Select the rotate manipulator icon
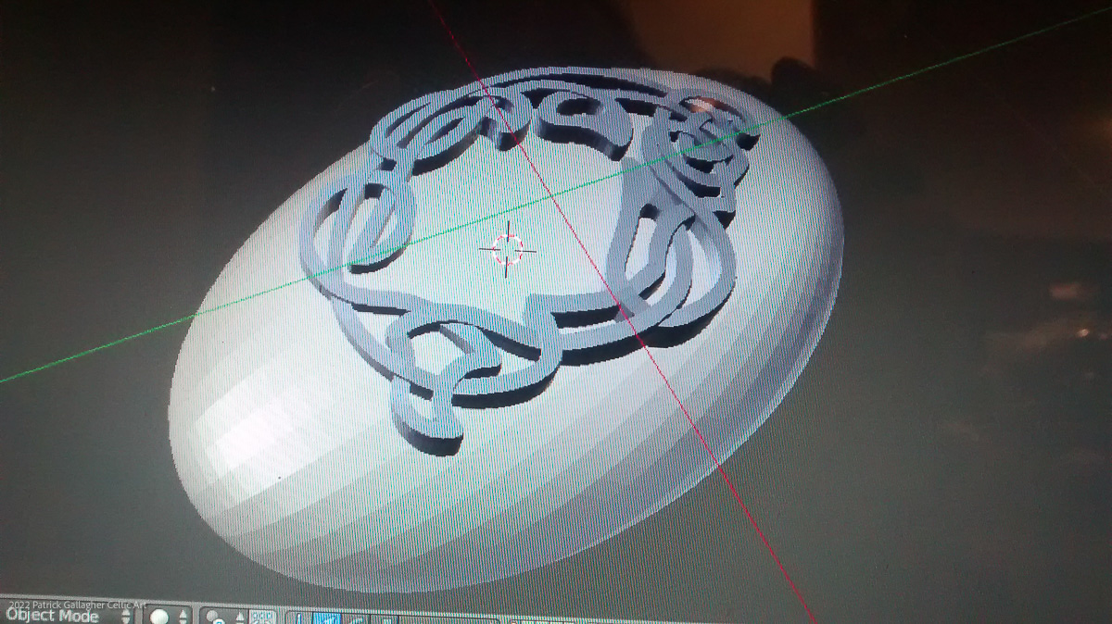 [x=357, y=619]
